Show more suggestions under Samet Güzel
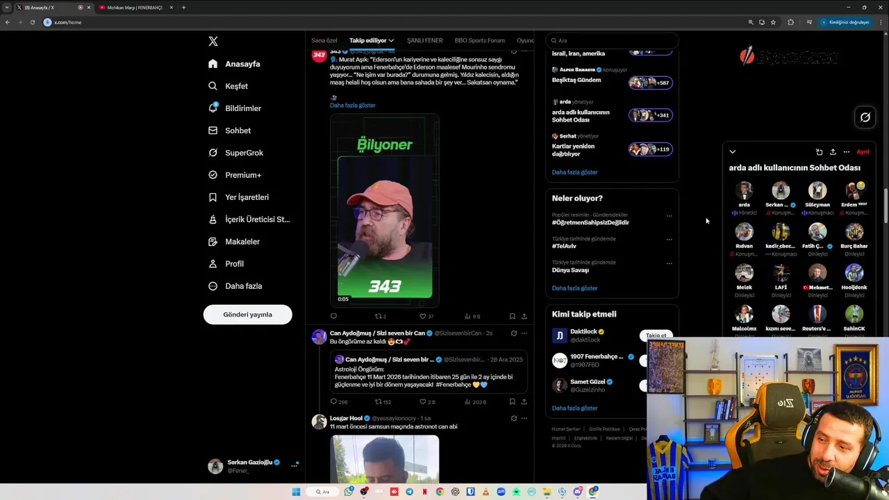889x500 pixels. [x=574, y=408]
